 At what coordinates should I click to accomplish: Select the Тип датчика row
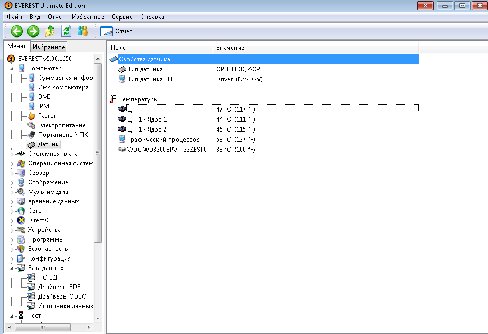click(x=264, y=69)
